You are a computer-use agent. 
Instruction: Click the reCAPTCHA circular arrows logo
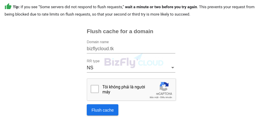coord(164,86)
